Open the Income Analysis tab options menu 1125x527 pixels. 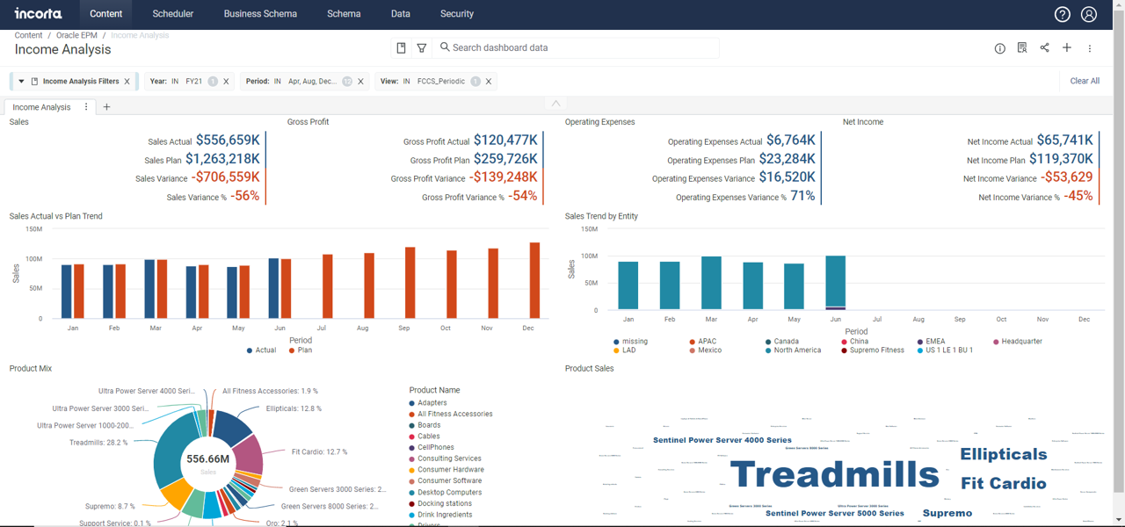tap(86, 107)
